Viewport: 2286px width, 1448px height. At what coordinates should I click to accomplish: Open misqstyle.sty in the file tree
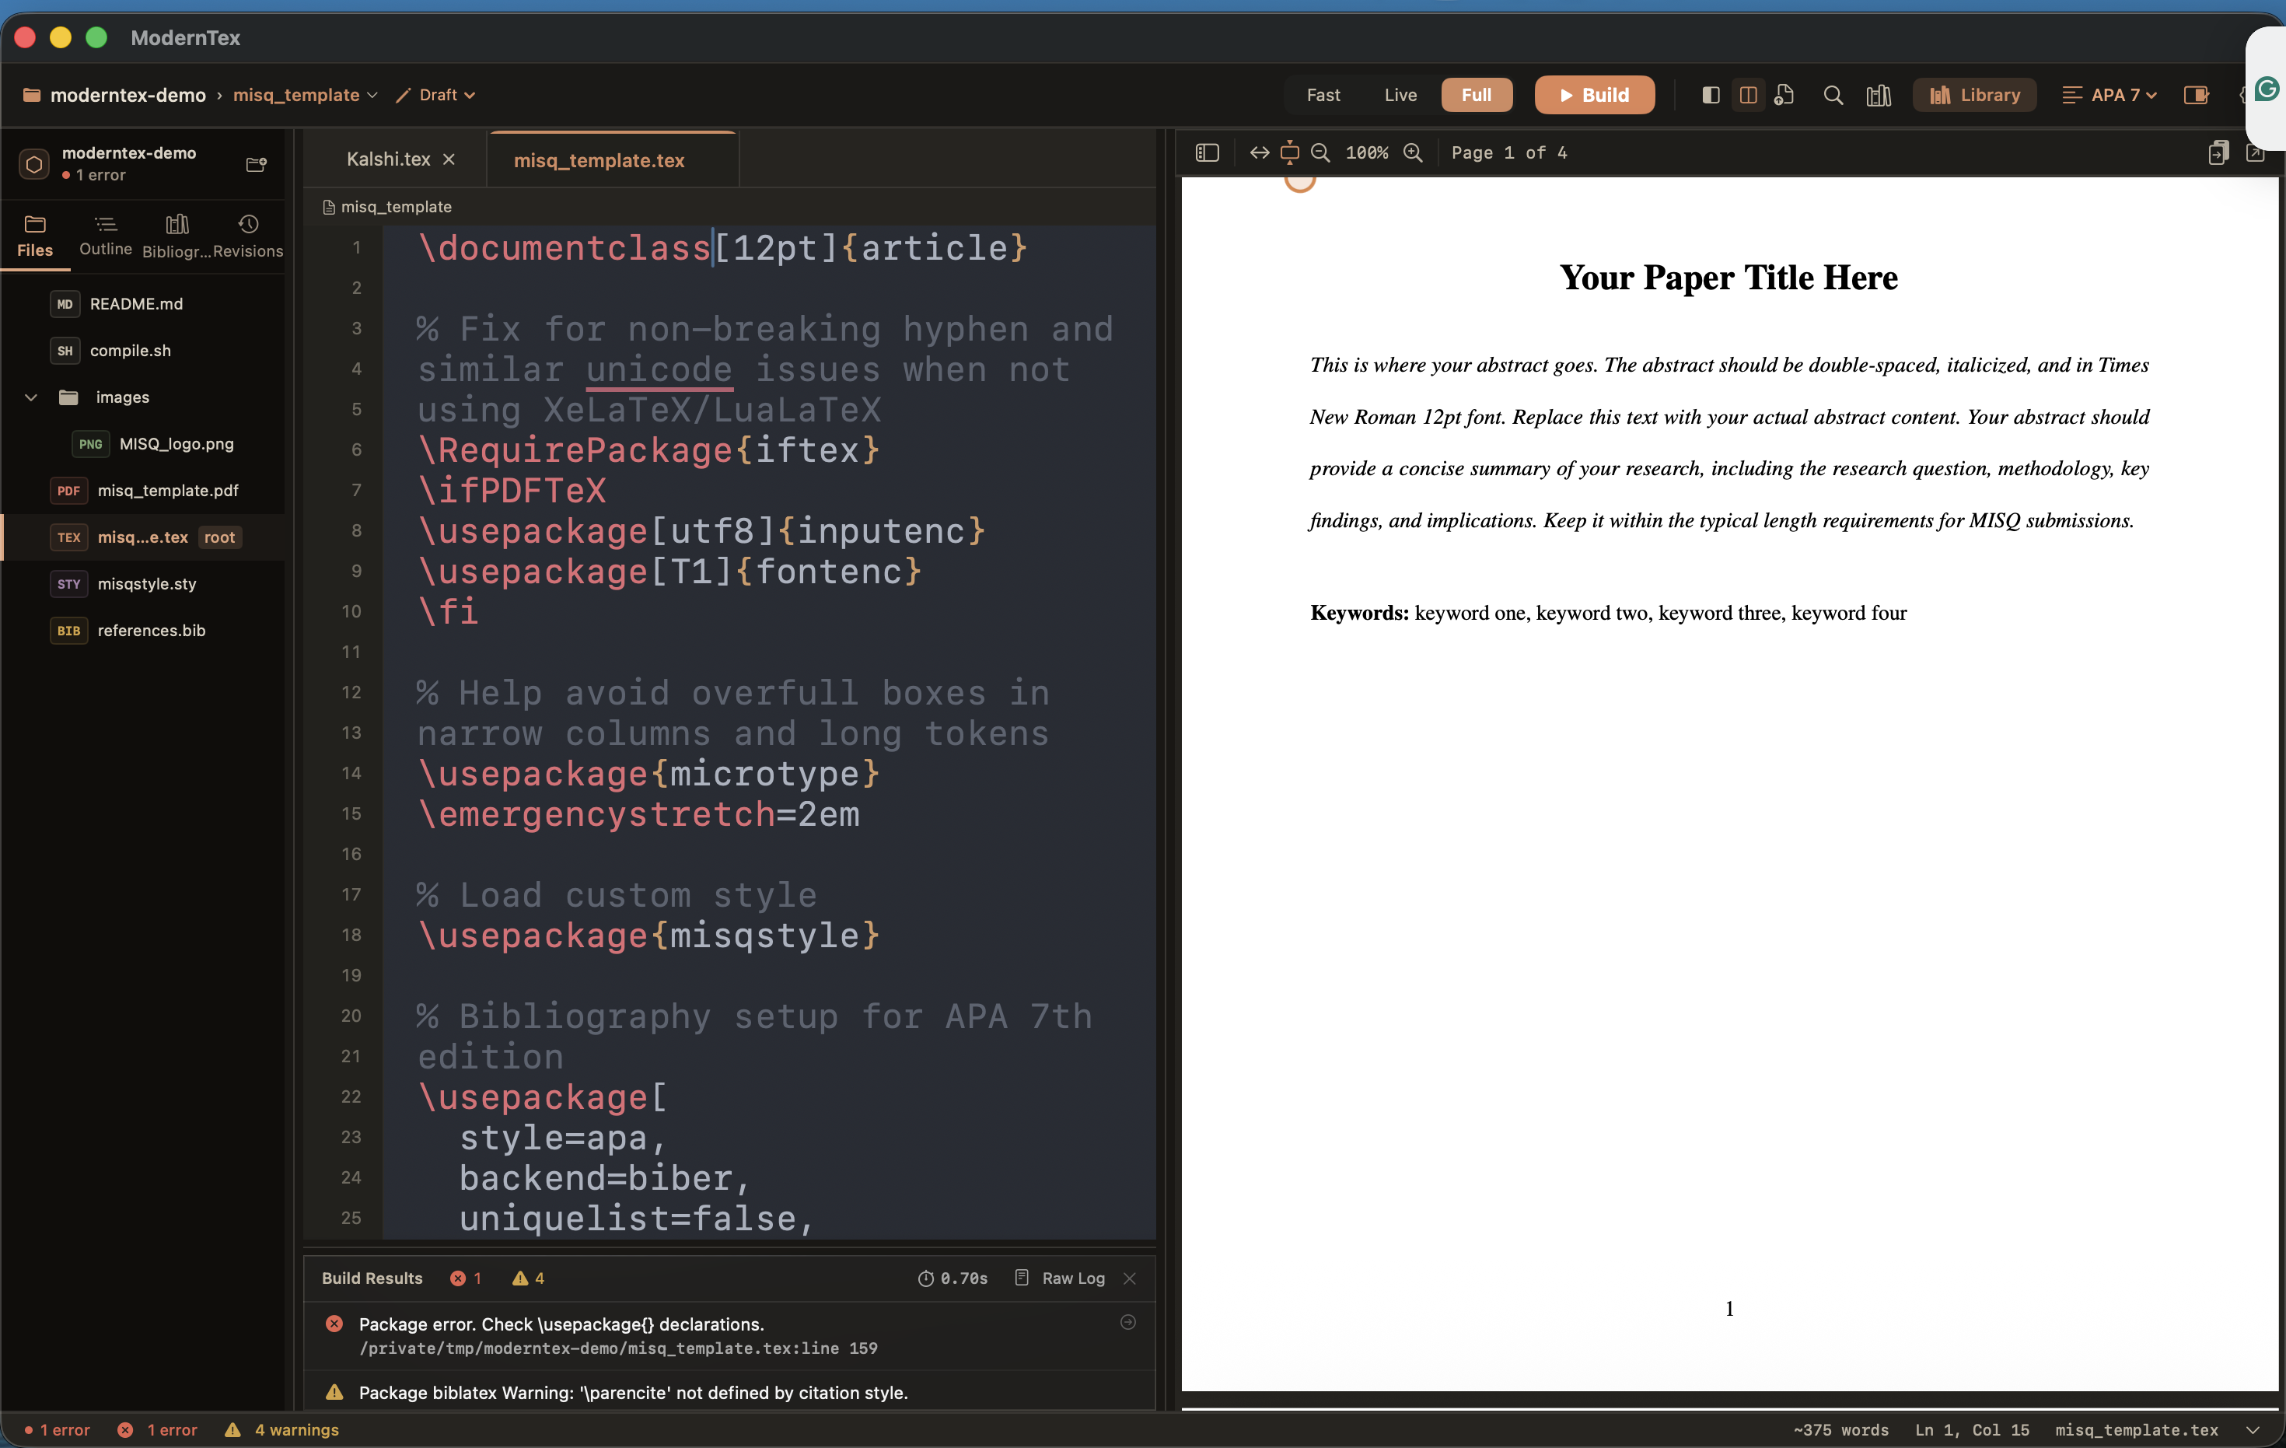142,583
